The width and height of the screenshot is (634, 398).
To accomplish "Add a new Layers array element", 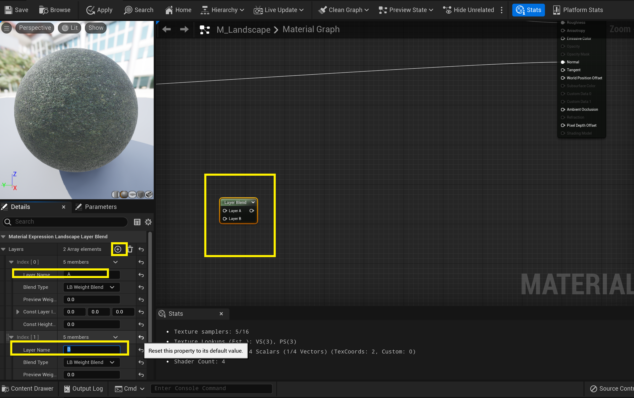I will (118, 249).
